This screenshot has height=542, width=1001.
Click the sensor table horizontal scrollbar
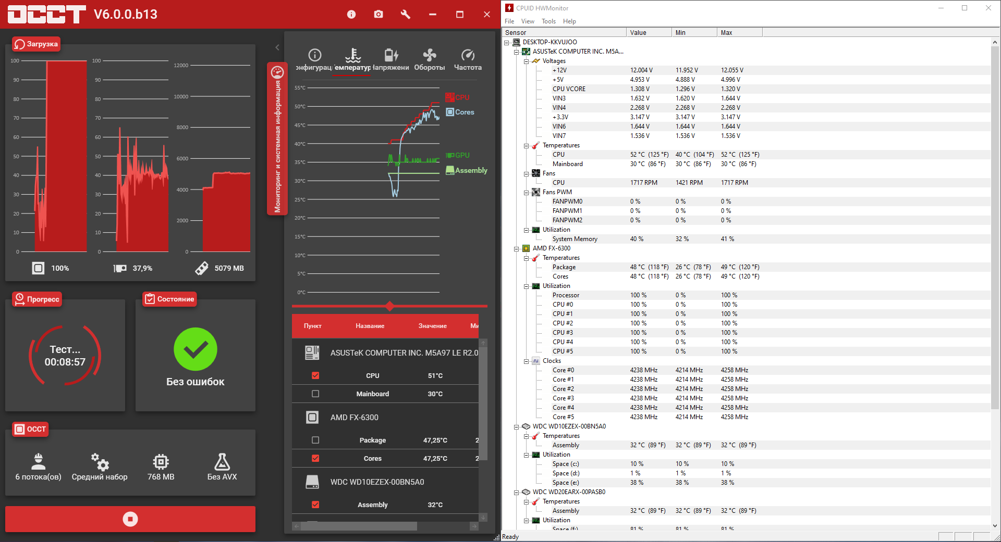(x=359, y=526)
